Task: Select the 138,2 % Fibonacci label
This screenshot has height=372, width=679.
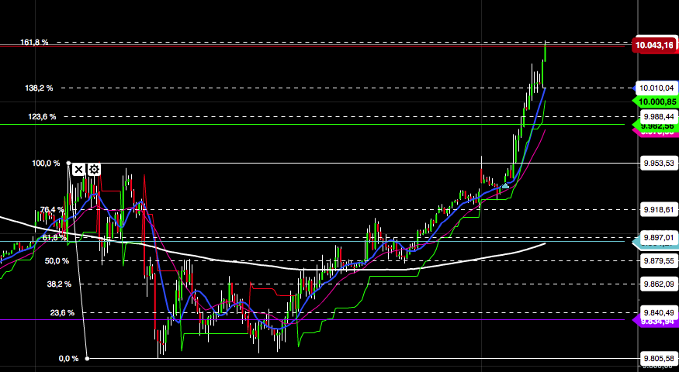Action: point(39,88)
